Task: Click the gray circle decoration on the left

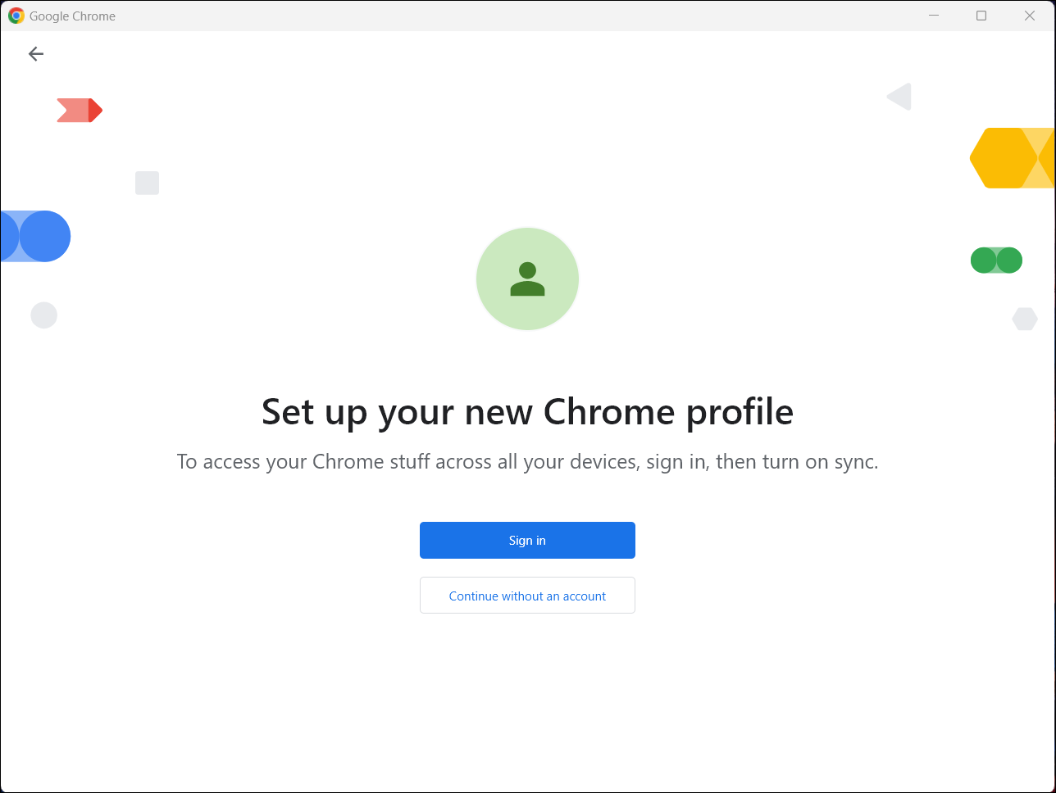Action: (43, 315)
